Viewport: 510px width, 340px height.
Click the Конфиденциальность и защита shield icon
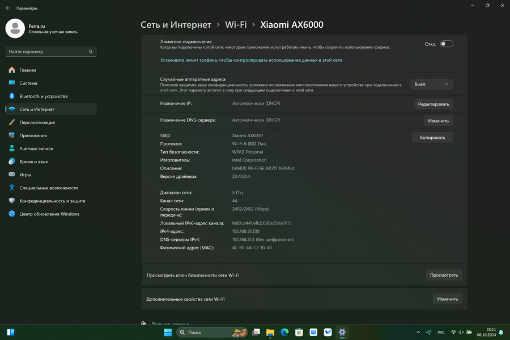point(12,201)
